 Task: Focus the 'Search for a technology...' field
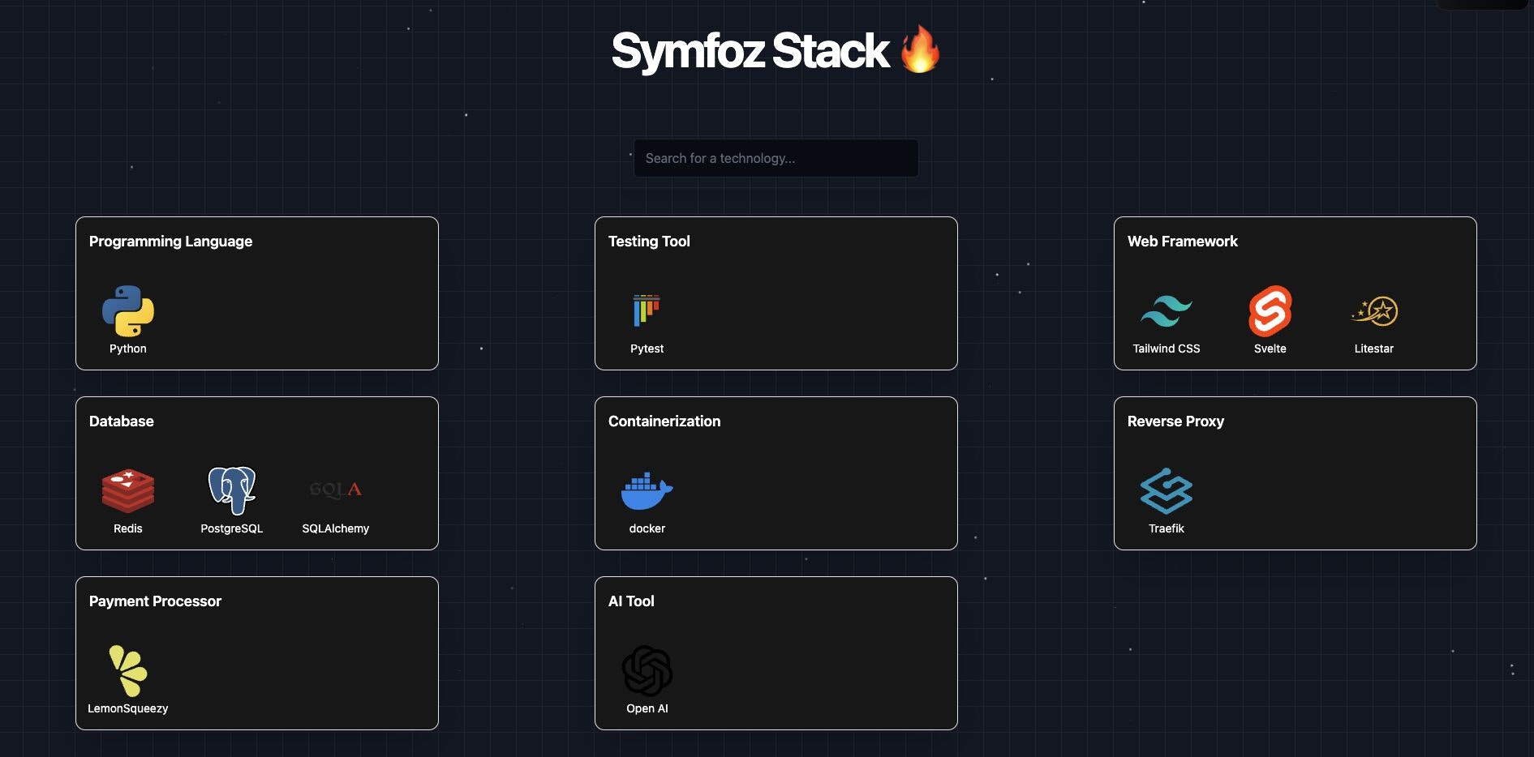coord(776,158)
